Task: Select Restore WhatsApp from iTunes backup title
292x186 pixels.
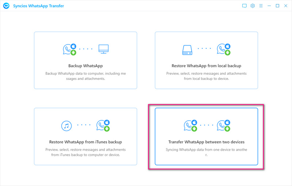Action: pyautogui.click(x=85, y=142)
